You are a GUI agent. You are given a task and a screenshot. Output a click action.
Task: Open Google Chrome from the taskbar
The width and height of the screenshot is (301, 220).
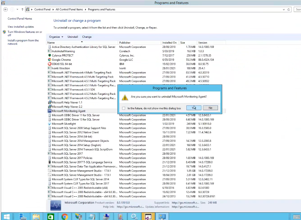64,217
